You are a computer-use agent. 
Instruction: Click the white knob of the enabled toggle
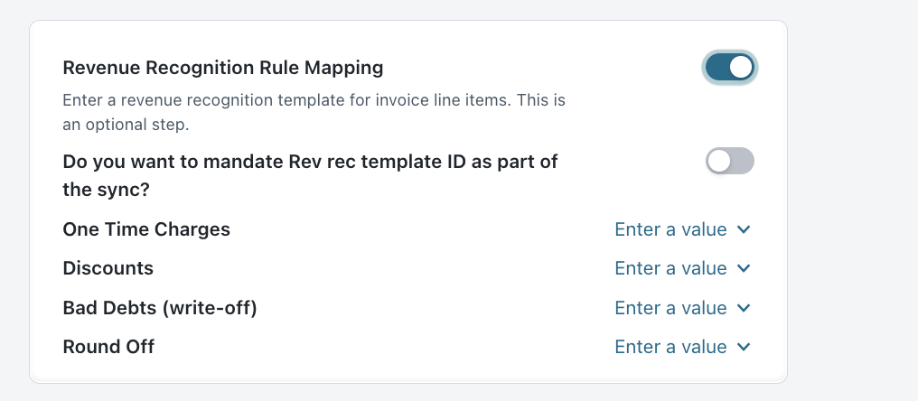pos(741,68)
